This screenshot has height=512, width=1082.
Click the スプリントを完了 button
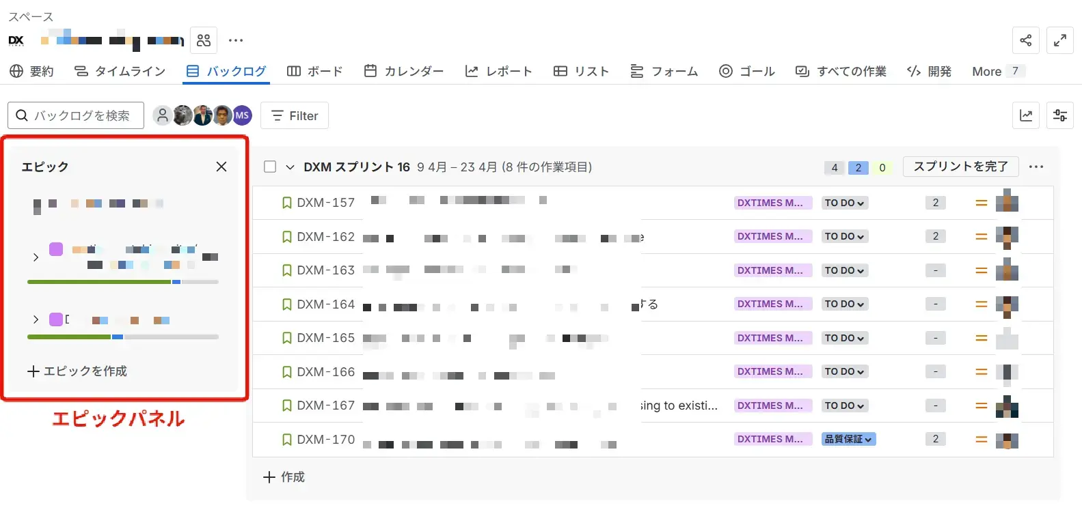(960, 167)
